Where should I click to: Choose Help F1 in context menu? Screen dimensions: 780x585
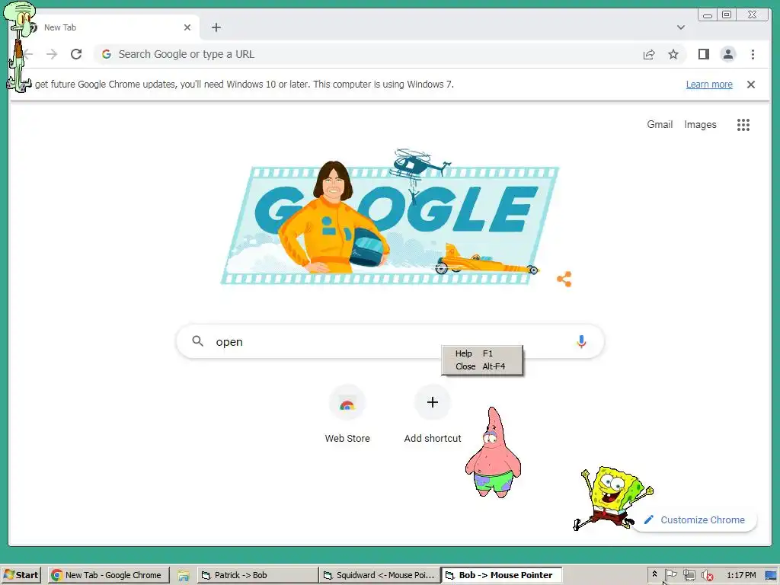pyautogui.click(x=481, y=353)
